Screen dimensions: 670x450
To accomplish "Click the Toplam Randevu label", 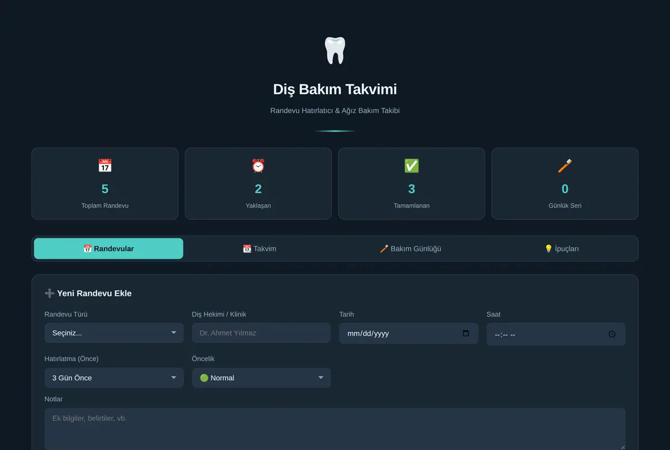I will [105, 205].
